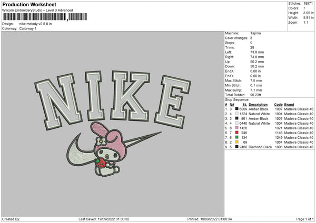
Task: Select the EndY value 0.00 in
Action: coord(255,76)
